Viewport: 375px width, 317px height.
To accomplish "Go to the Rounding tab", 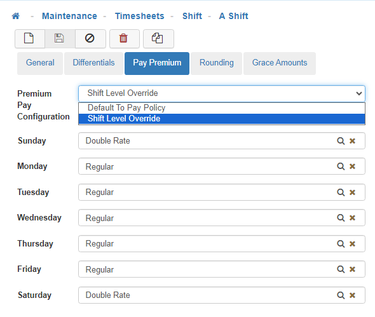I will 217,63.
